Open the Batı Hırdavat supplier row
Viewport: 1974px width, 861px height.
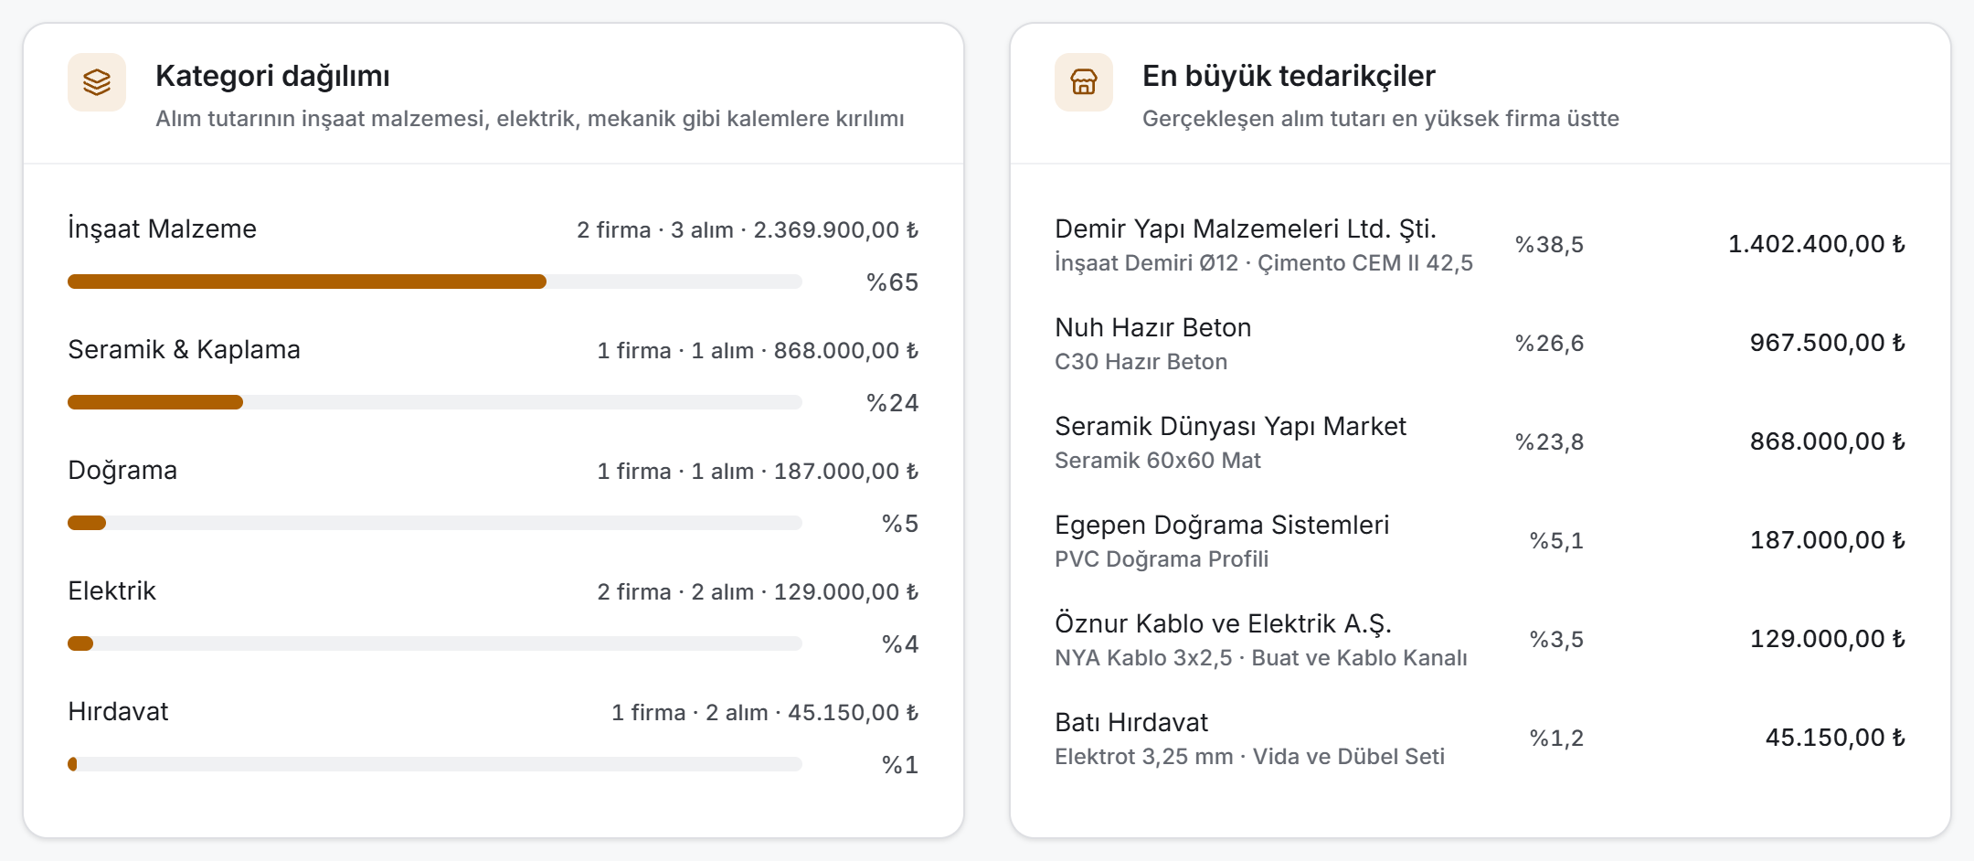pyautogui.click(x=1480, y=738)
